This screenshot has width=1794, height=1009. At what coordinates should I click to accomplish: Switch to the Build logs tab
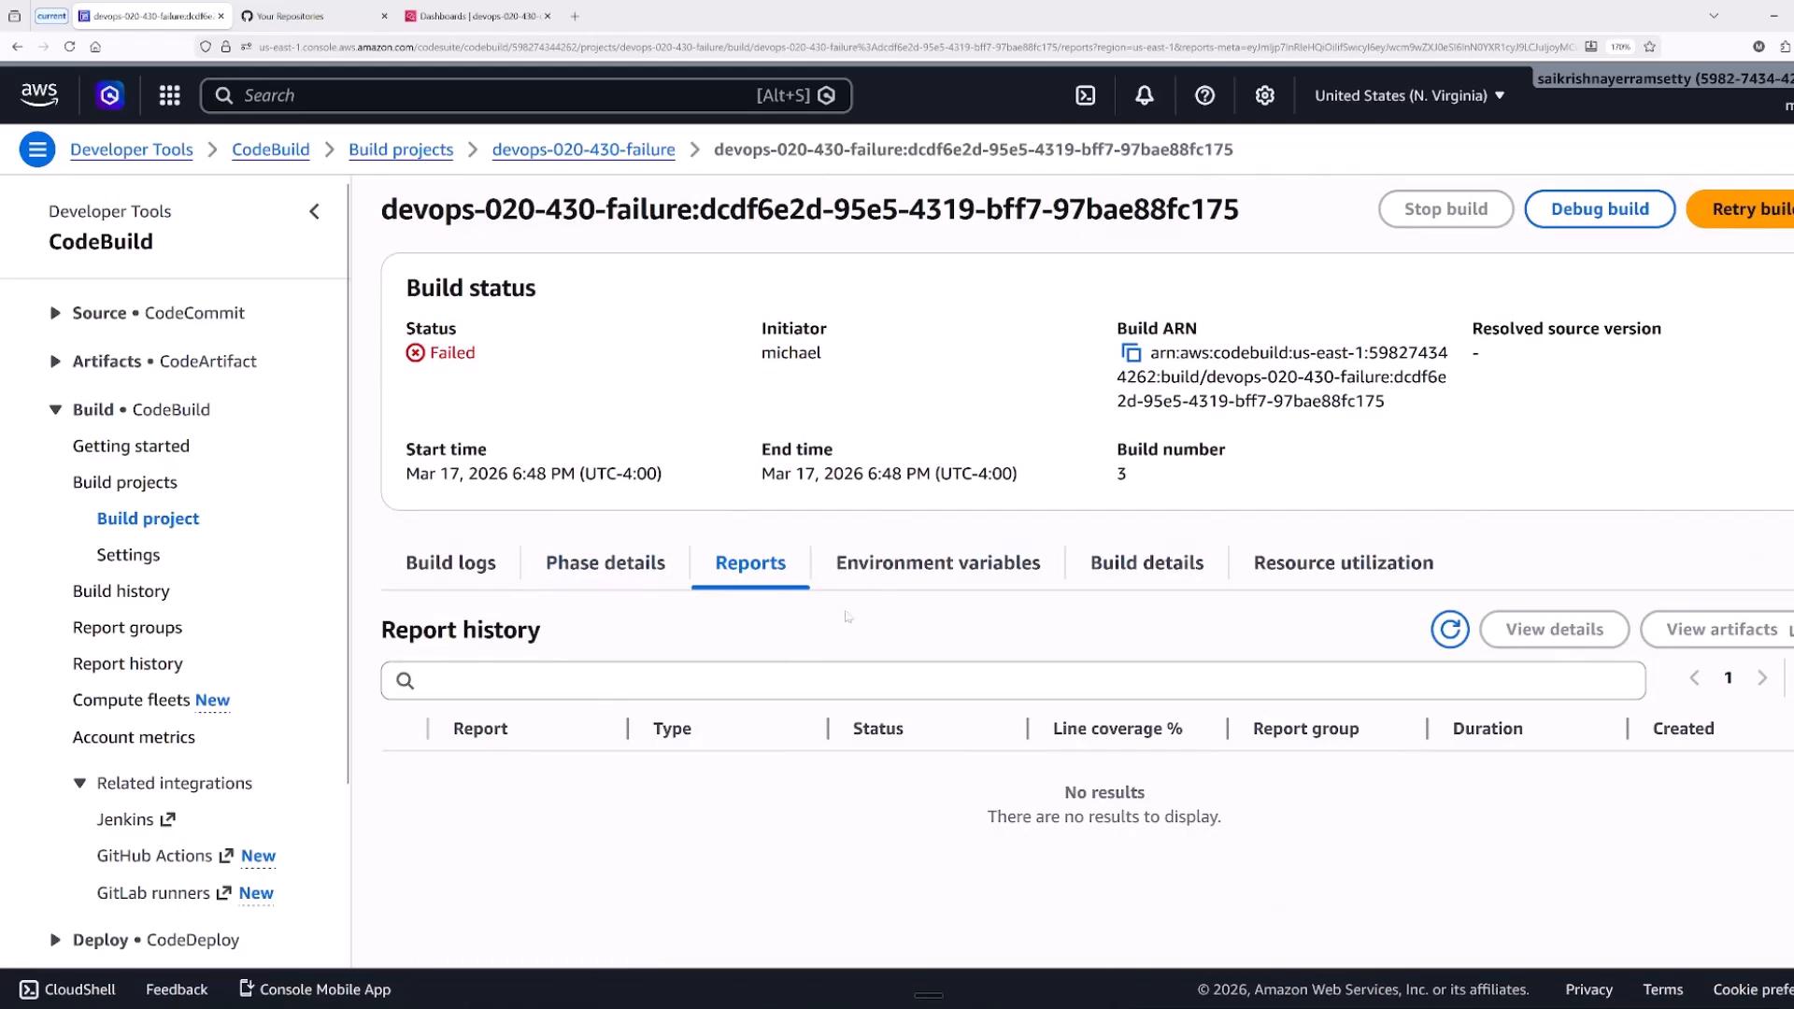coord(450,563)
